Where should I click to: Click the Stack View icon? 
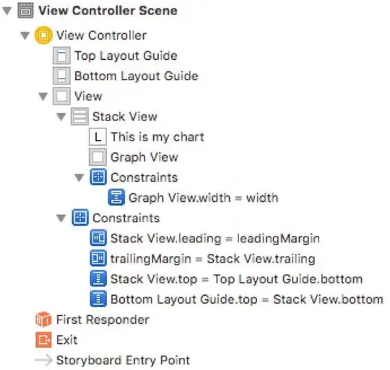[x=79, y=116]
